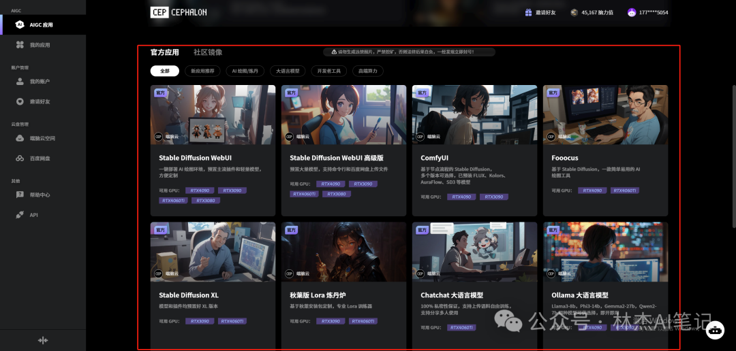The width and height of the screenshot is (736, 351).
Task: Open Stable Diffusion XL card title
Action: pos(189,295)
